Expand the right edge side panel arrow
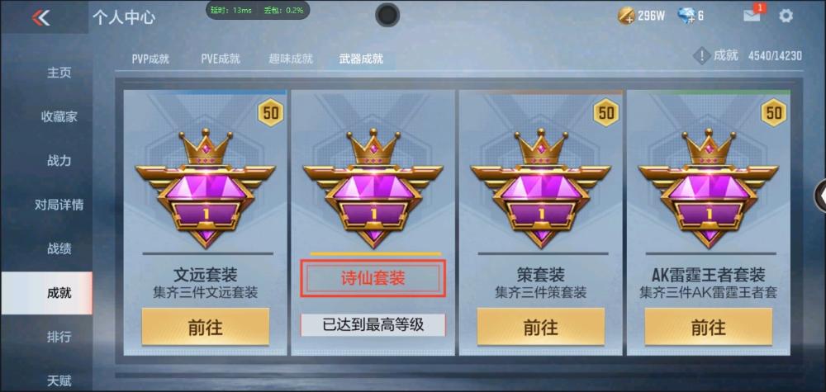826x392 pixels. [821, 196]
